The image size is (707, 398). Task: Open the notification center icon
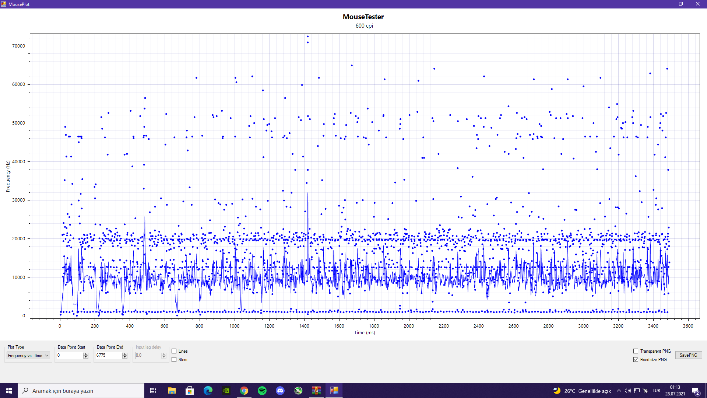(x=695, y=391)
